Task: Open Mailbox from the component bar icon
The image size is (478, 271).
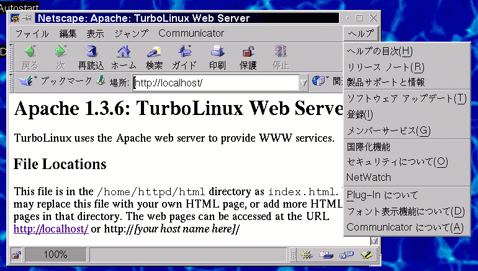Action: point(326,254)
